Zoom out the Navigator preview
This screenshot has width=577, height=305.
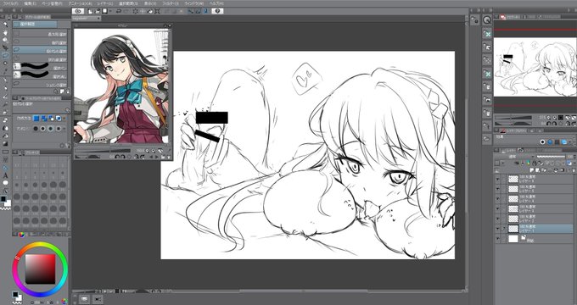548,118
